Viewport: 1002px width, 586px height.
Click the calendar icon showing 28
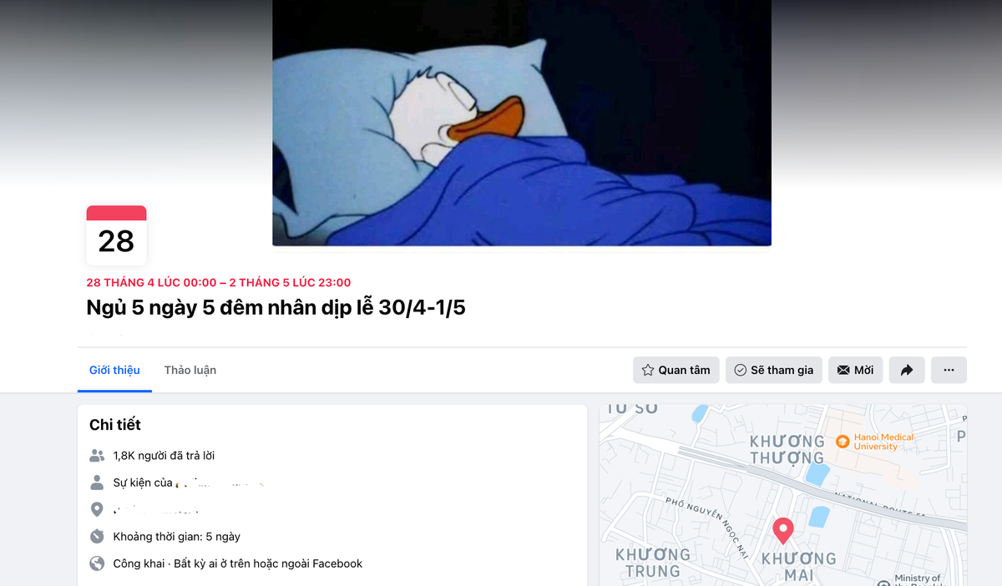point(116,235)
